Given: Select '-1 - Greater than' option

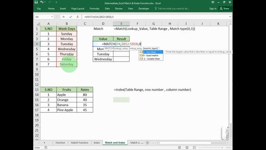Looking at the screenshot, I should [151, 59].
